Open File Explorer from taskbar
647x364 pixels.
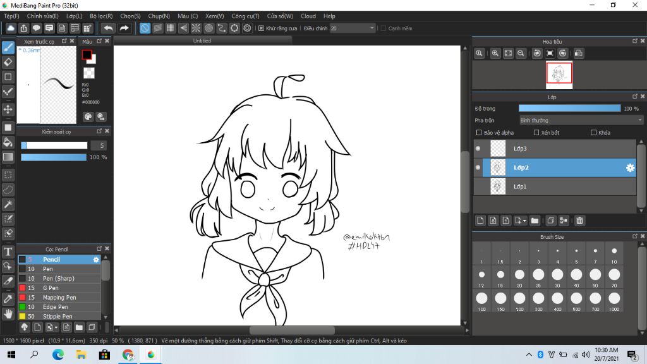pyautogui.click(x=81, y=355)
